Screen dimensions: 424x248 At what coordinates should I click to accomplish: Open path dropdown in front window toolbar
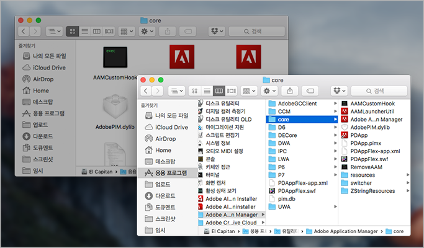pyautogui.click(x=176, y=91)
